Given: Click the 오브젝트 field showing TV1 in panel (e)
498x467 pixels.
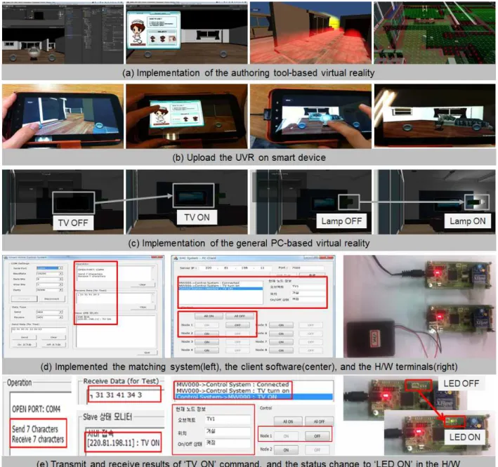Looking at the screenshot, I should [228, 419].
